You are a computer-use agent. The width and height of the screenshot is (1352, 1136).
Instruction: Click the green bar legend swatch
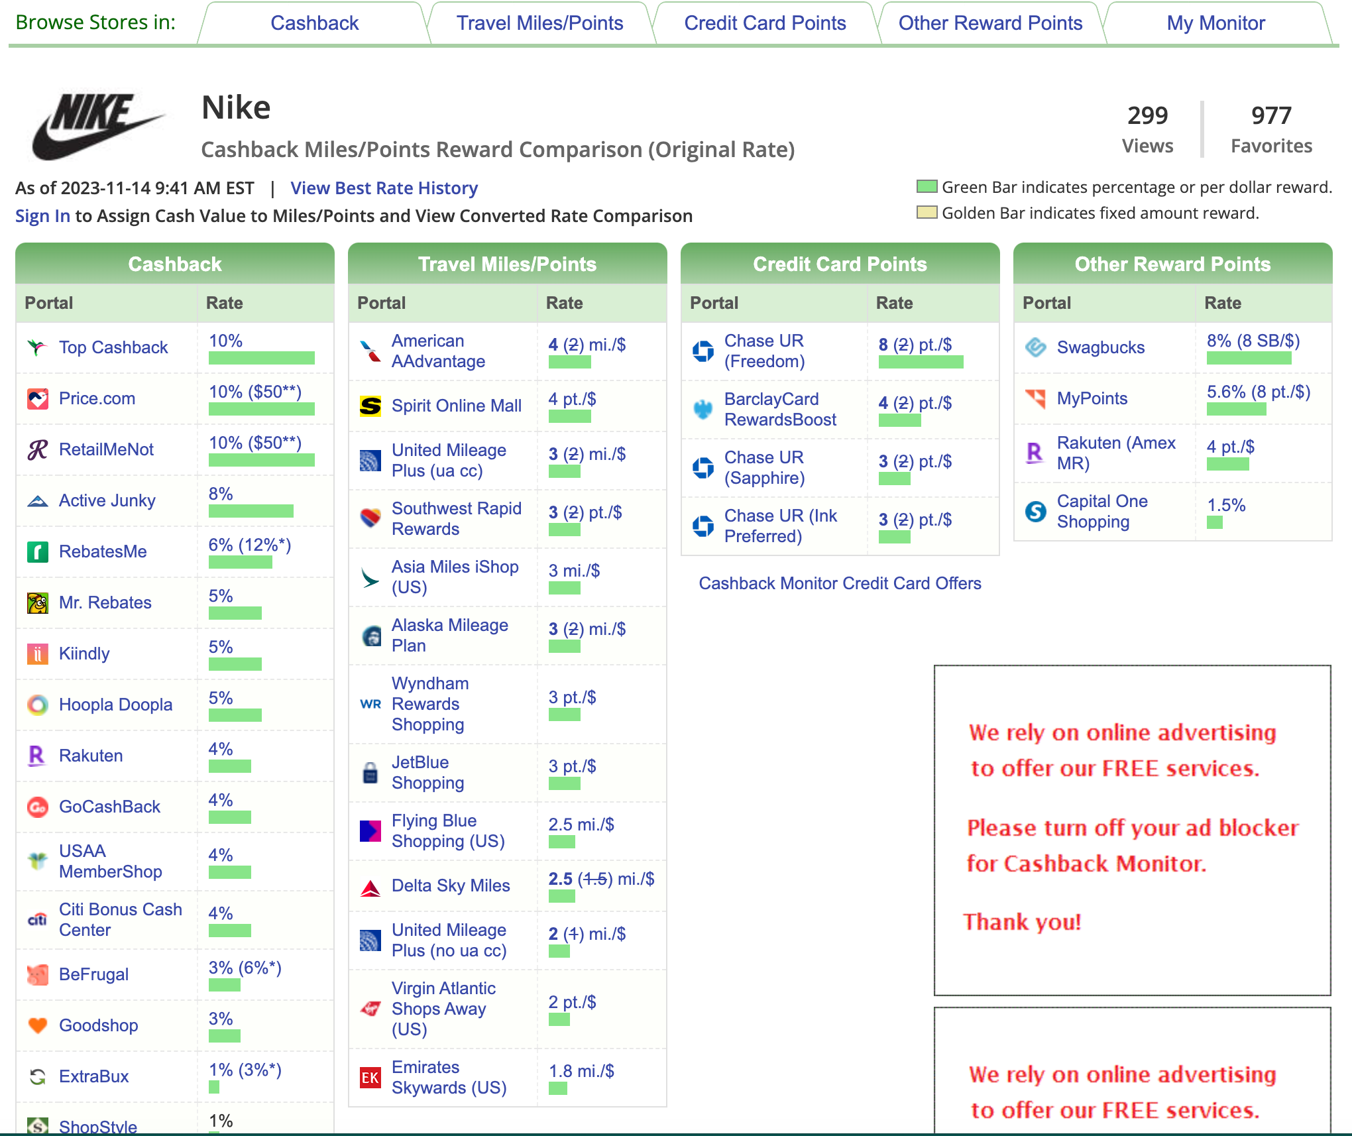tap(927, 186)
